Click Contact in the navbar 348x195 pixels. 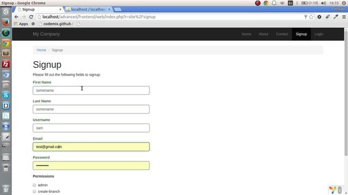tap(282, 34)
